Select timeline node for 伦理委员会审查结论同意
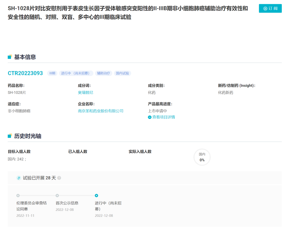This screenshot has height=234, width=289. 18,195
